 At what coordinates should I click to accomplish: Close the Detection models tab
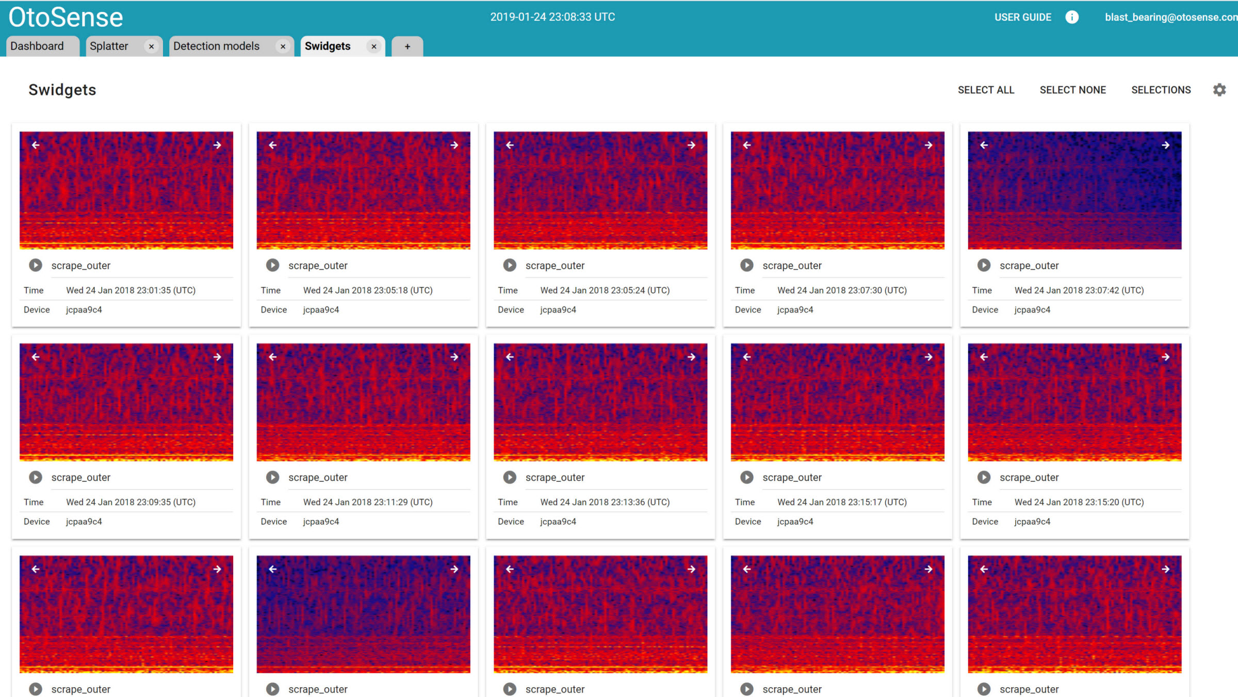point(283,46)
